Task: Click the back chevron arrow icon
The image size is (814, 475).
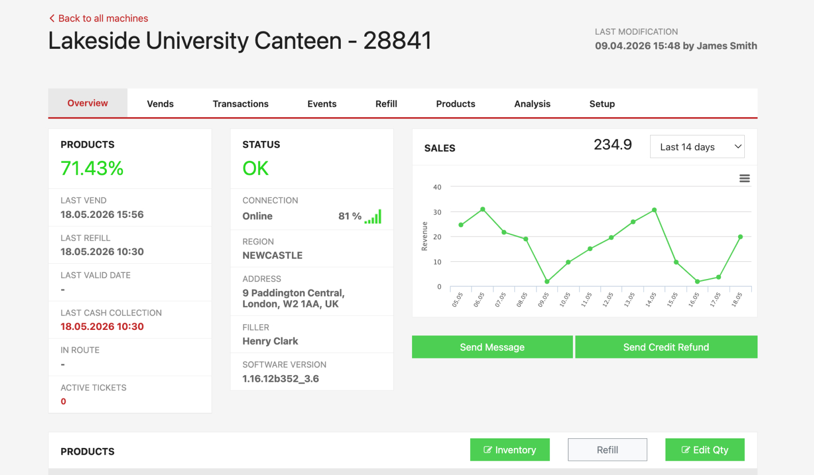Action: (51, 18)
